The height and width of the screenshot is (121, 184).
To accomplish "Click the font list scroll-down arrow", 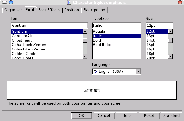I will pos(85,57).
